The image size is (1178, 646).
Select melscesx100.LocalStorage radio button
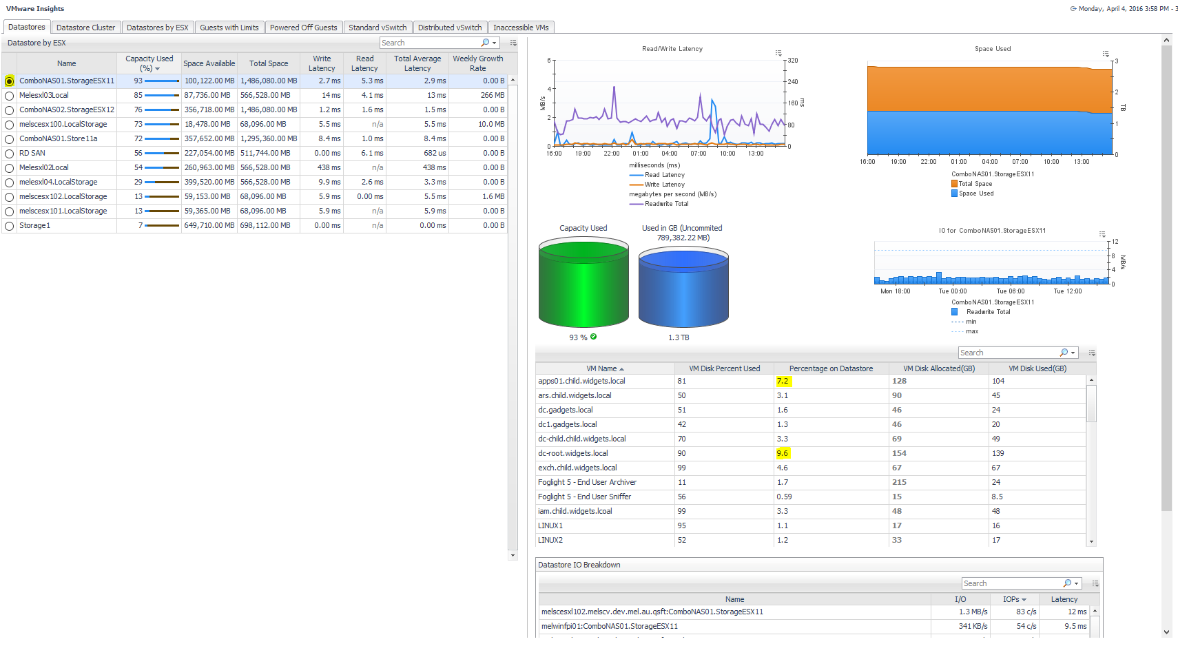tap(9, 125)
